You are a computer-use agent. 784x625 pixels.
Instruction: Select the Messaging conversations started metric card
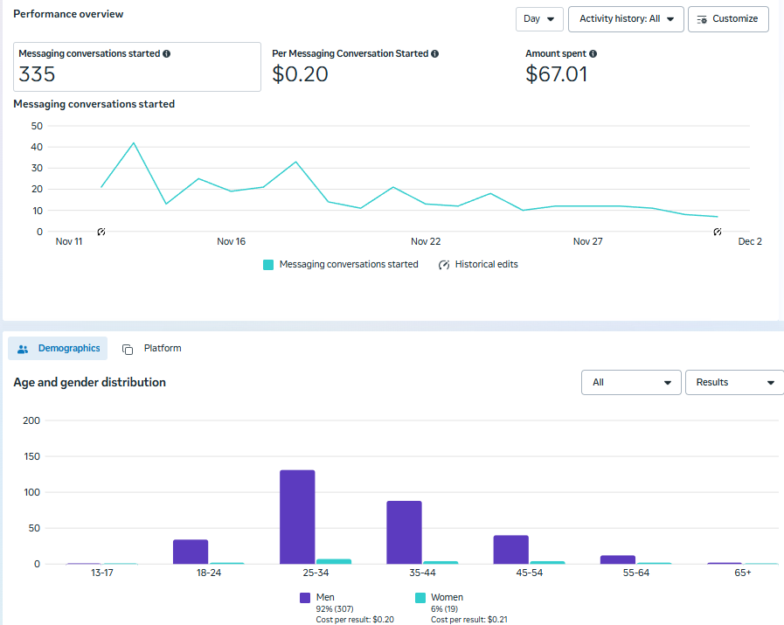pos(137,66)
